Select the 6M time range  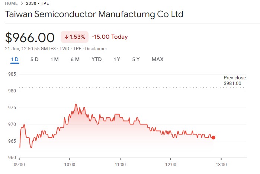click(x=75, y=60)
